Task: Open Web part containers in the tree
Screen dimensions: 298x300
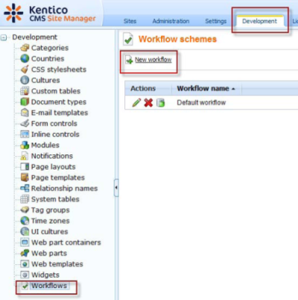Action: pyautogui.click(x=66, y=243)
